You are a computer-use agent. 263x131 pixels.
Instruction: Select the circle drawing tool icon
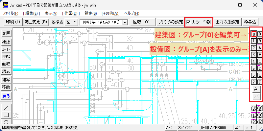[x=6, y=122]
